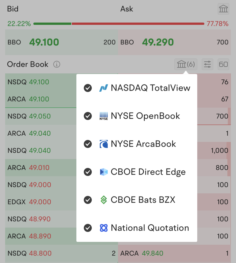Click the NYSE OpenBook logo icon
This screenshot has width=236, height=263.
(103, 116)
